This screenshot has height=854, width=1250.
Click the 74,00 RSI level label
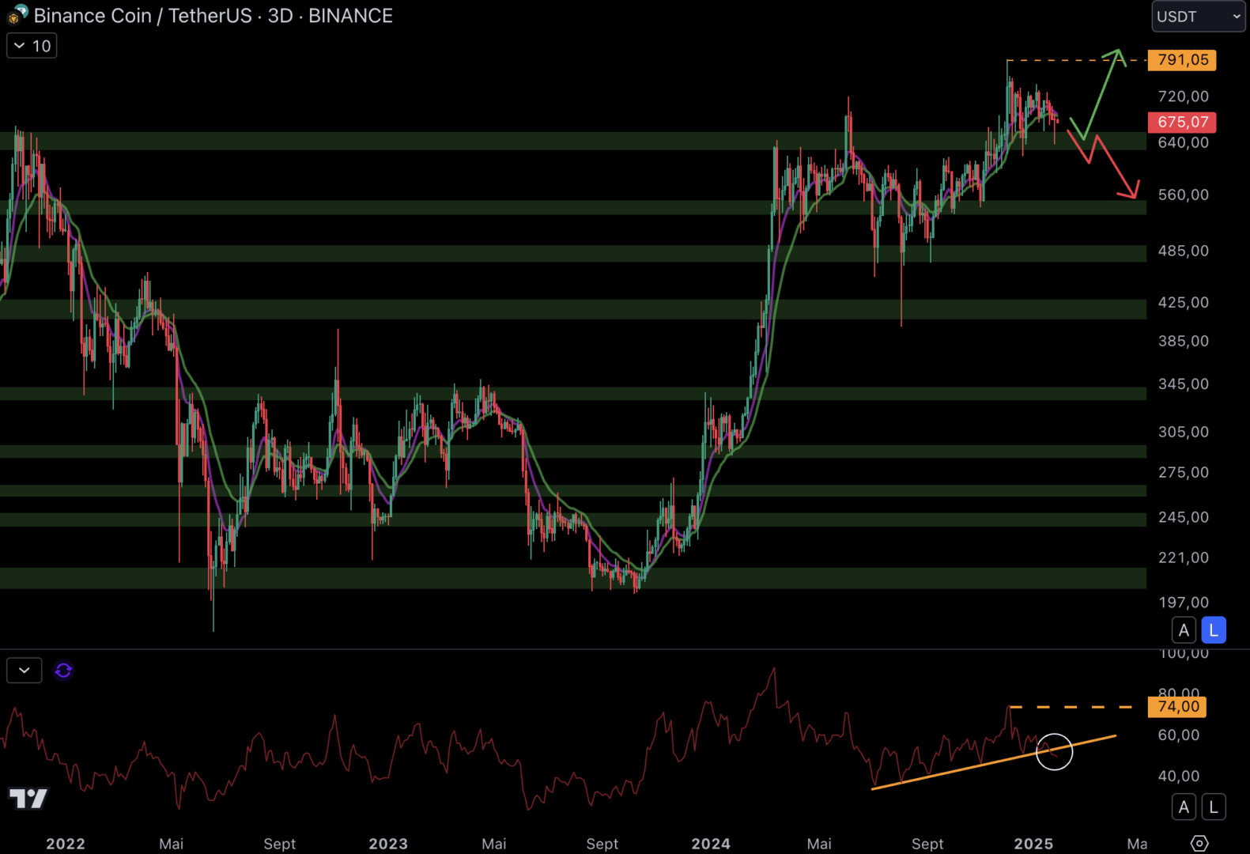[1177, 707]
